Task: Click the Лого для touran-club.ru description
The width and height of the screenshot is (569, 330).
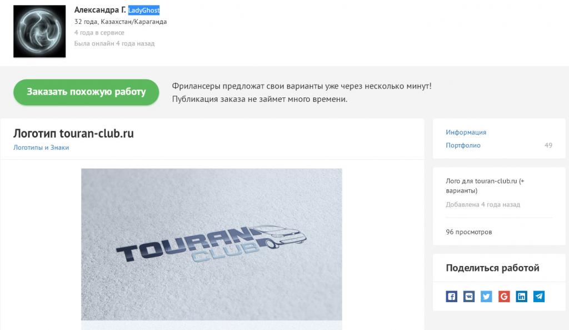Action: (485, 186)
